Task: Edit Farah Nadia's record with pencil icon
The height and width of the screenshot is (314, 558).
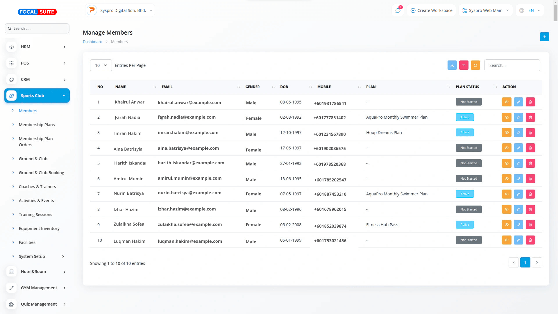Action: pos(518,117)
